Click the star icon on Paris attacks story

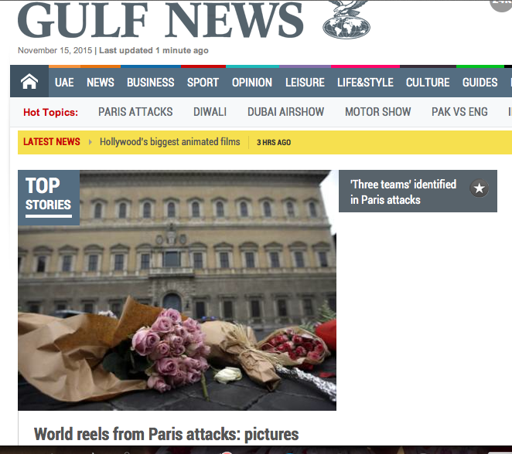pos(480,188)
